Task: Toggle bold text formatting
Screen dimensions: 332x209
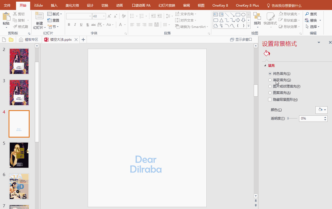Action: (x=69, y=25)
